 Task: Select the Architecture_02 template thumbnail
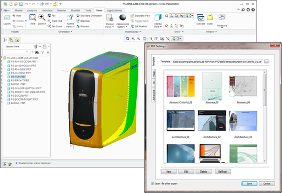coord(212,120)
